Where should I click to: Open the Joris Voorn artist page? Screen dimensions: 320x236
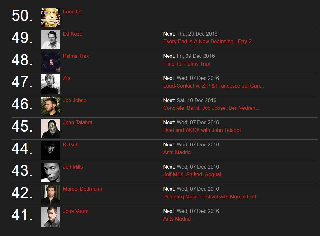76,211
